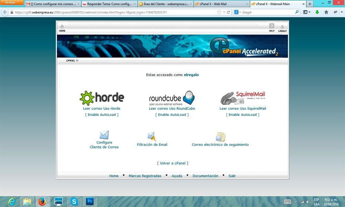The width and height of the screenshot is (345, 207).
Task: Click the Google search input field
Action: pos(268,12)
